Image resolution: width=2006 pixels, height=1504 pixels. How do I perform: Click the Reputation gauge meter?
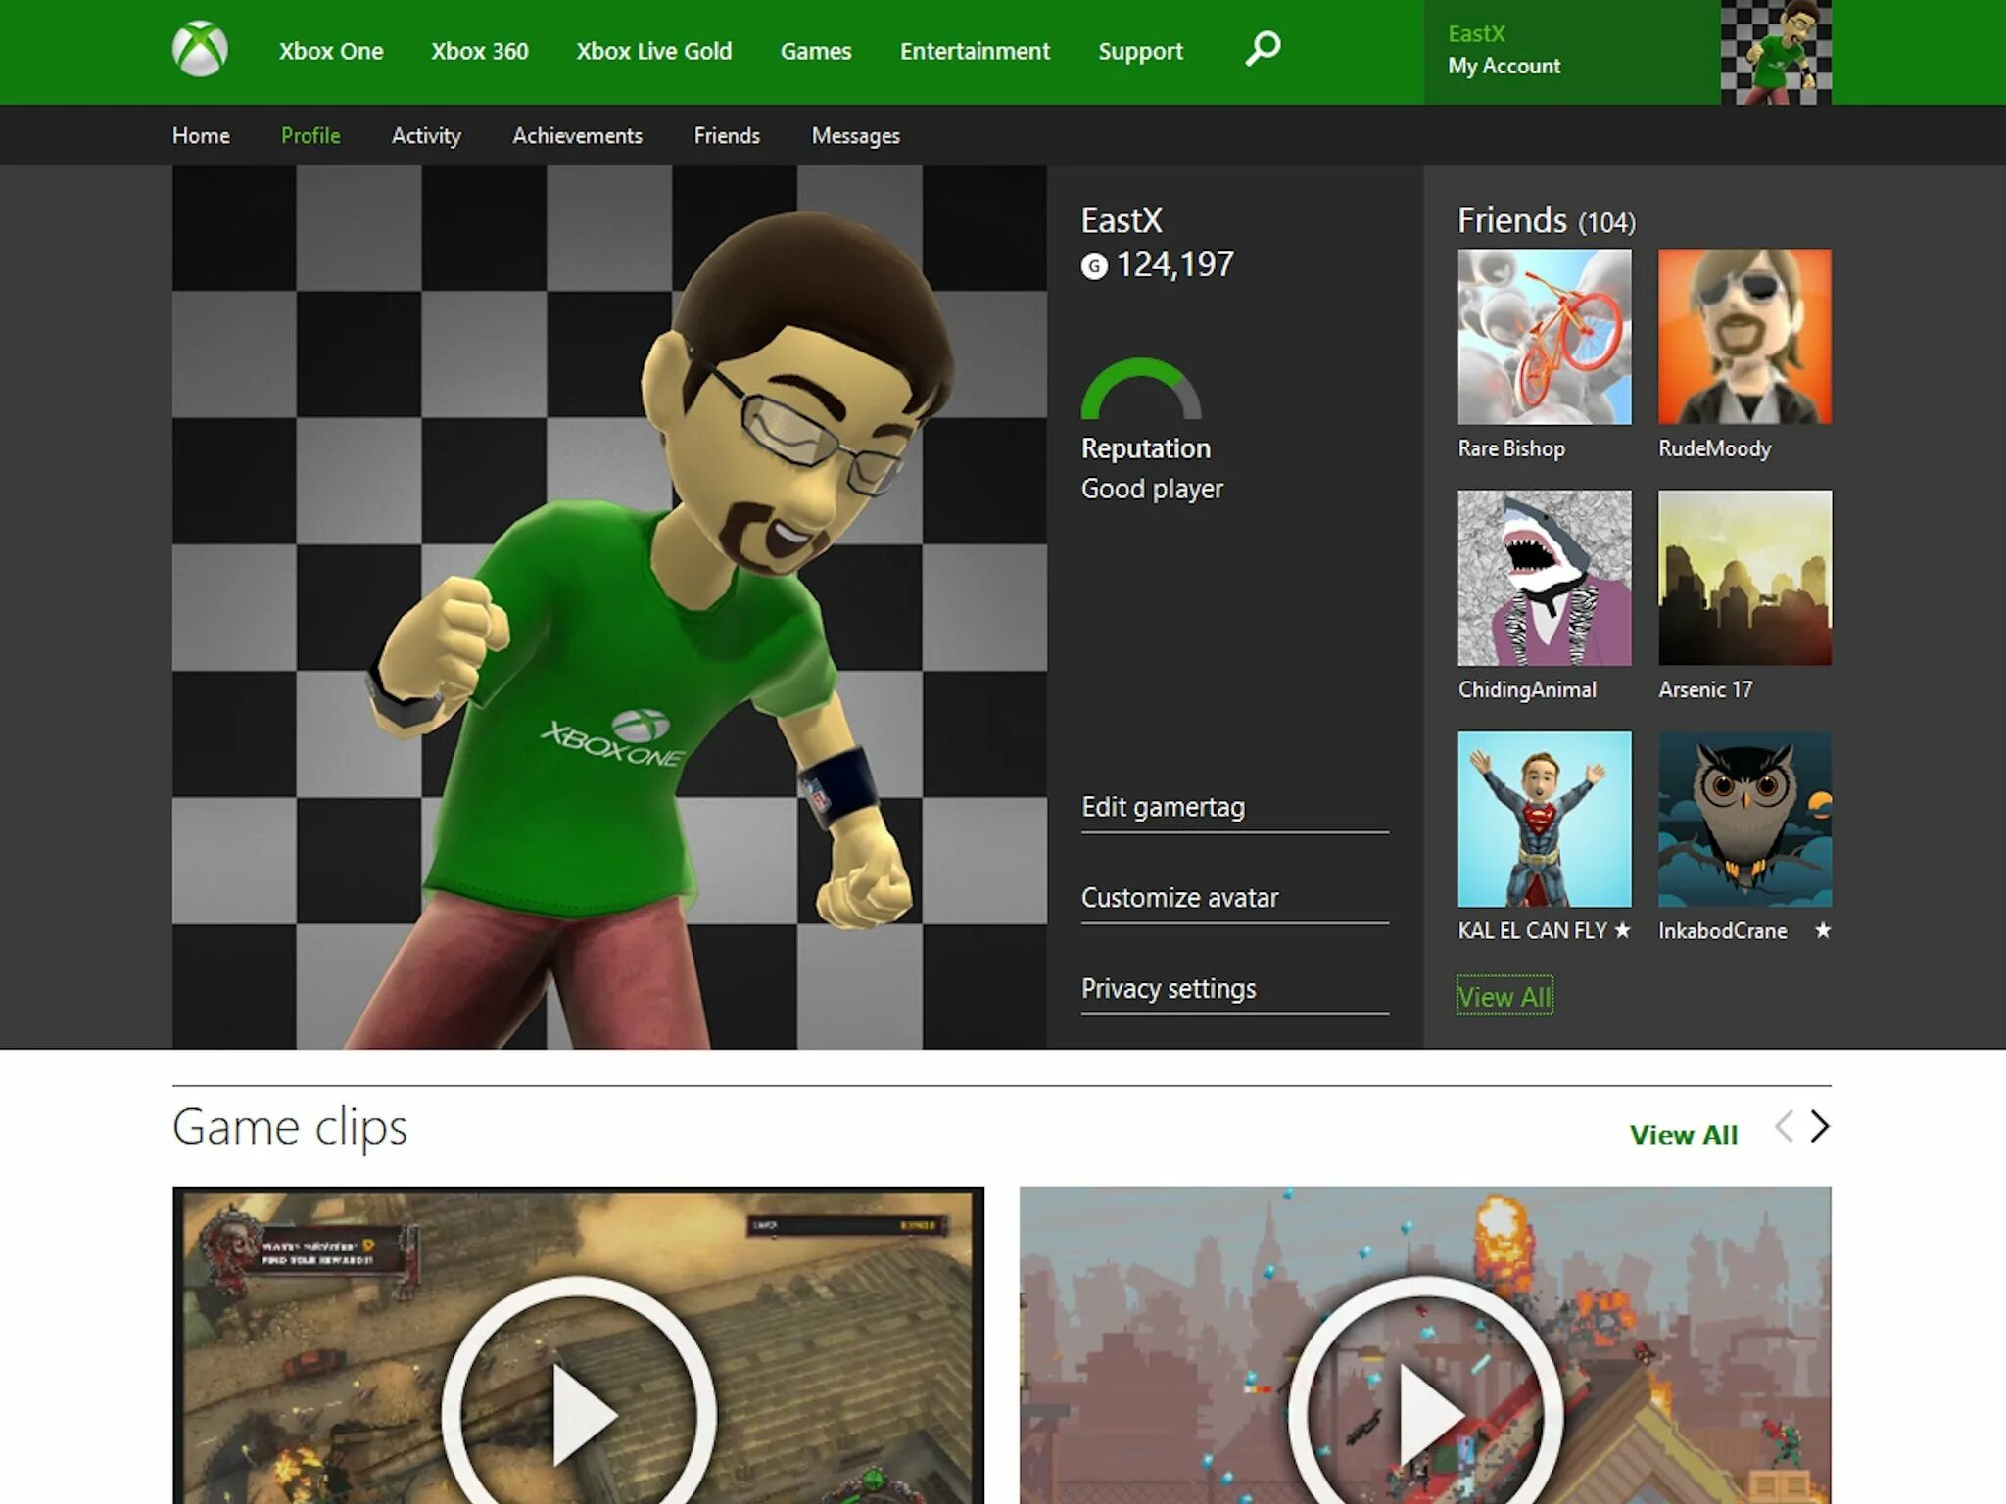pos(1140,391)
